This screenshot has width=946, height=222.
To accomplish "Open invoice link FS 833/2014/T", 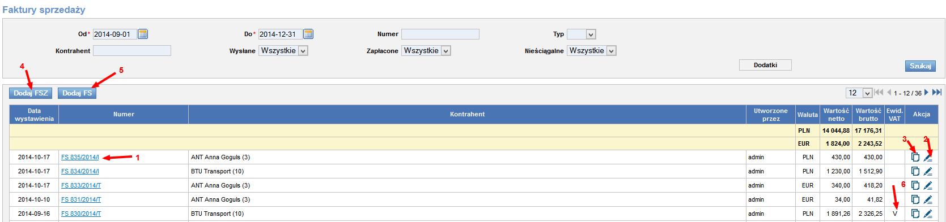I will [81, 185].
